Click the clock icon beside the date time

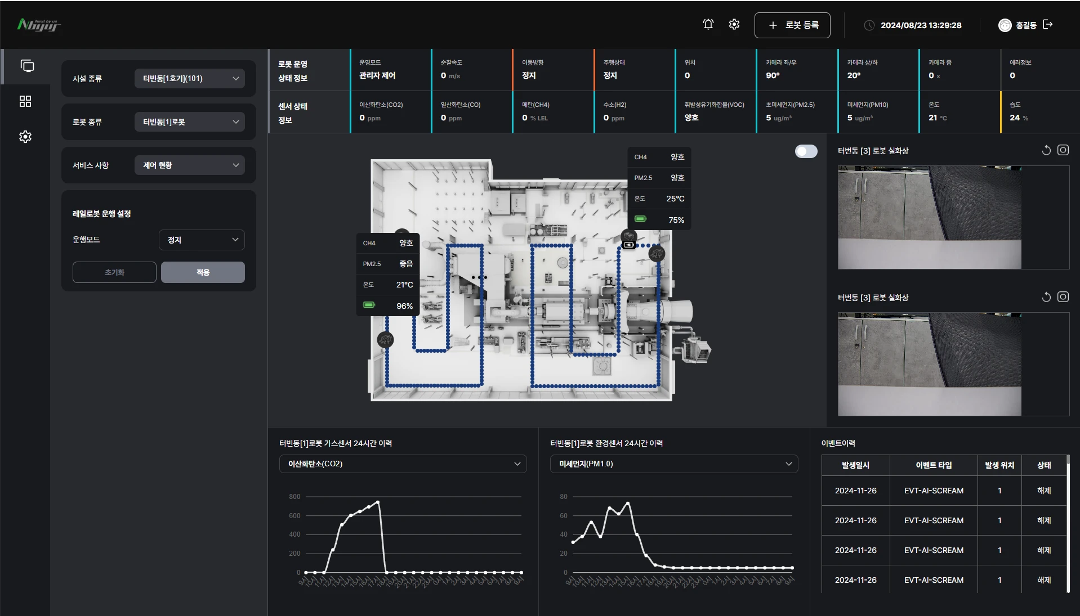869,25
